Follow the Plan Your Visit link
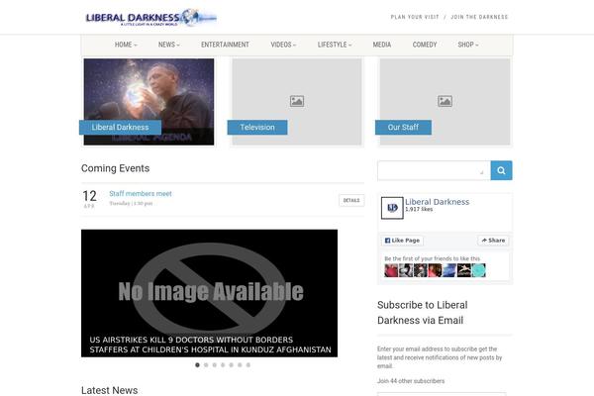594x396 pixels. click(415, 17)
